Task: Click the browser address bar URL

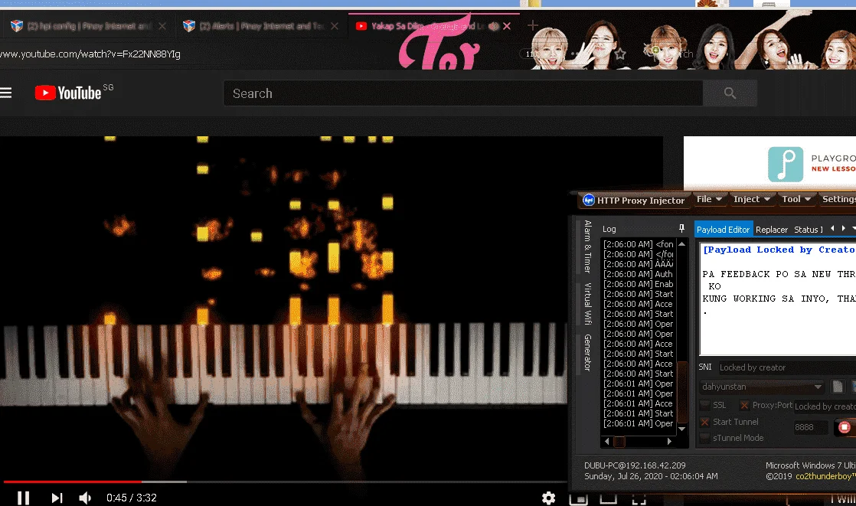Action: click(90, 54)
